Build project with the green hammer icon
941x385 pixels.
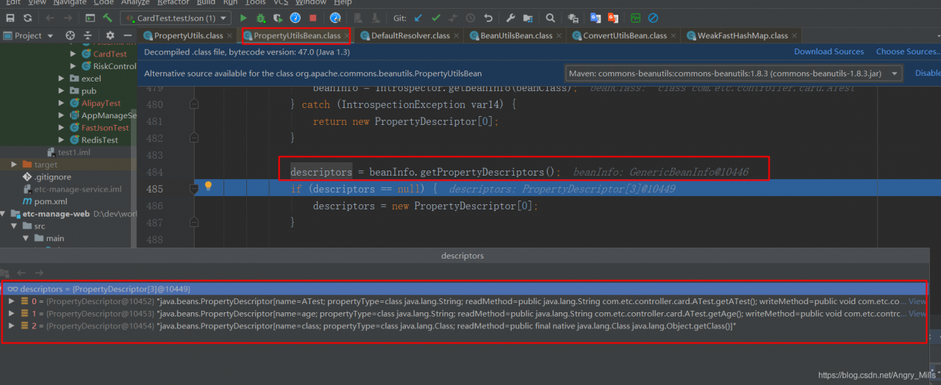coord(108,18)
